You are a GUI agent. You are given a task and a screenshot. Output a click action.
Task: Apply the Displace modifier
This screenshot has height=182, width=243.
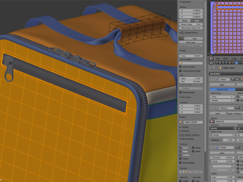coord(218,114)
